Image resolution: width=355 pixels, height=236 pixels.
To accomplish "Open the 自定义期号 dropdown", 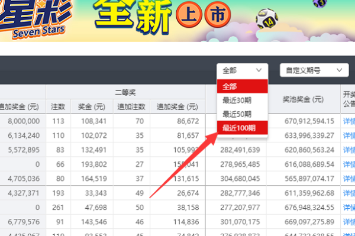I will (x=314, y=70).
